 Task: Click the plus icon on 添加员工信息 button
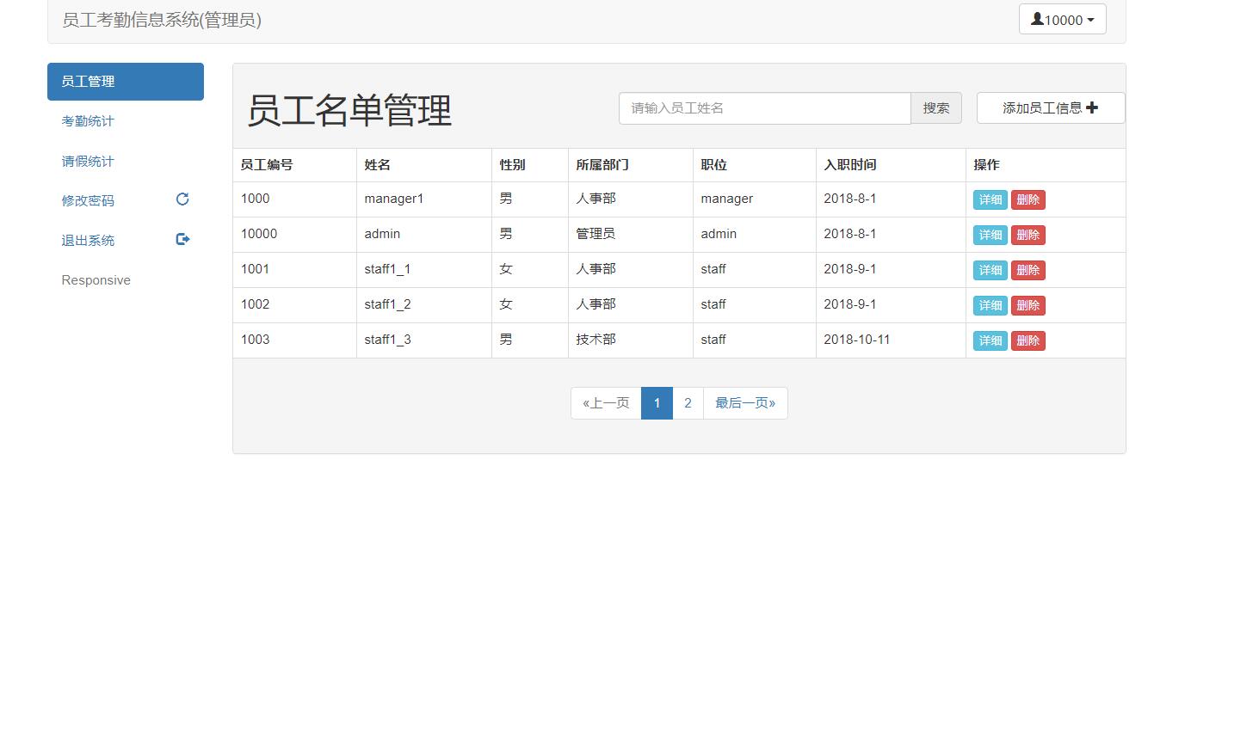1092,107
